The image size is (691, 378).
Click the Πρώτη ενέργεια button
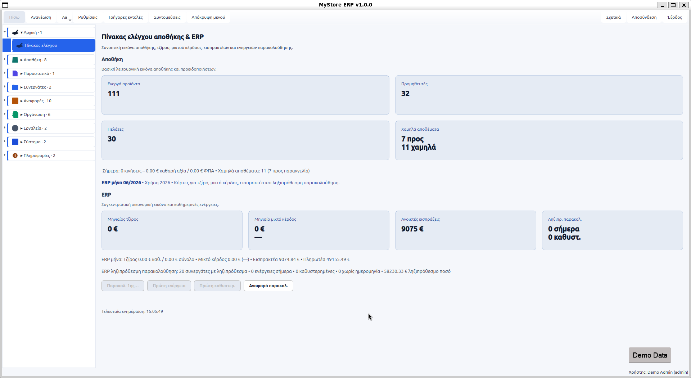point(169,286)
